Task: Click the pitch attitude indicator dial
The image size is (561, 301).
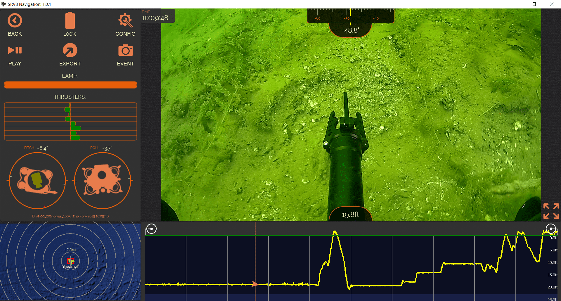Action: [x=37, y=181]
